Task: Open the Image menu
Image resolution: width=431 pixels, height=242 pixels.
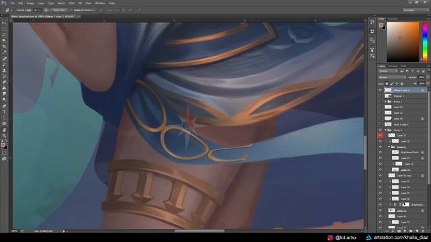Action: coord(30,3)
